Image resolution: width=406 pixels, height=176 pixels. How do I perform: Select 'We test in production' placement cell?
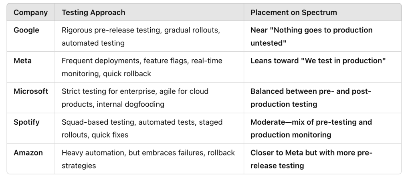(318, 61)
